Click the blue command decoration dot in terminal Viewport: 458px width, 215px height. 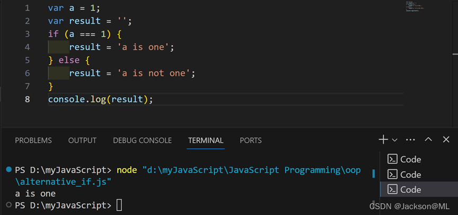tap(8, 169)
